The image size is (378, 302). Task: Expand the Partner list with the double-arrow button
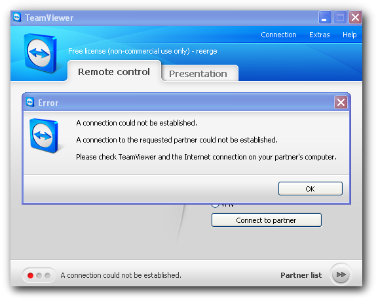[341, 275]
